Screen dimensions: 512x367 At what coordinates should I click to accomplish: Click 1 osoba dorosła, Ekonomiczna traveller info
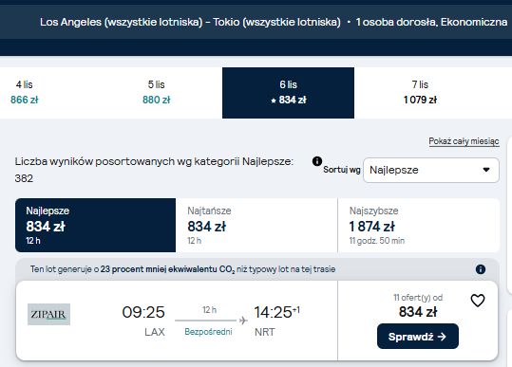(x=431, y=22)
